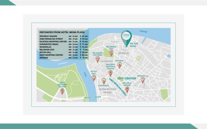Click the 'DISTANCES FROM HOTEL MONA PLAZA' heading
The image size is (207, 129).
coord(62,32)
